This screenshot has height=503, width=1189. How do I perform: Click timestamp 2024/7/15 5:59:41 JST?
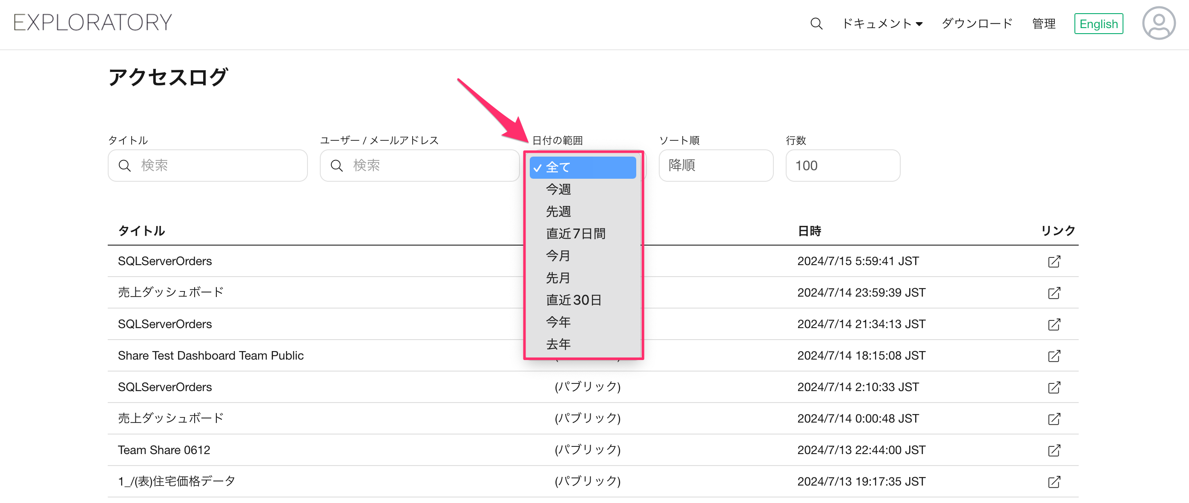[x=858, y=261]
